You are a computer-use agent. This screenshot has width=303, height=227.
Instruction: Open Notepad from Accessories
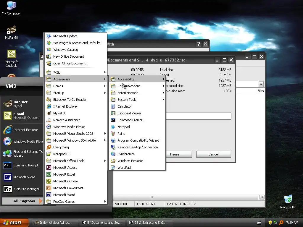137,127
